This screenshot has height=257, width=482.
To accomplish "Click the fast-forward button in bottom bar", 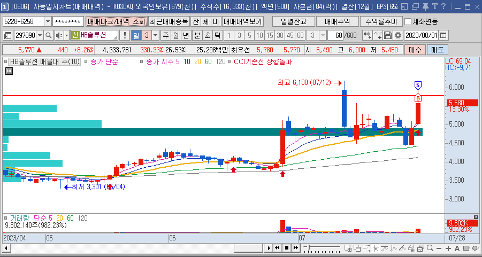I will (x=295, y=248).
